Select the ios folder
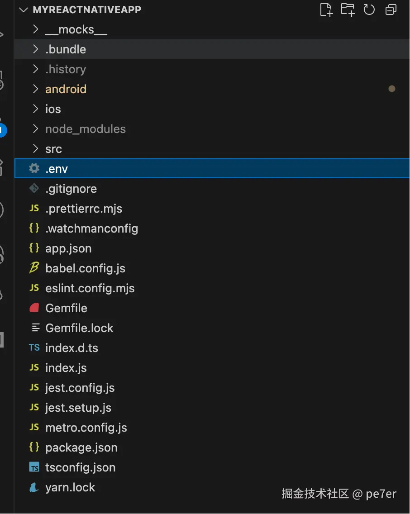Viewport: 410px width, 514px height. 53,109
